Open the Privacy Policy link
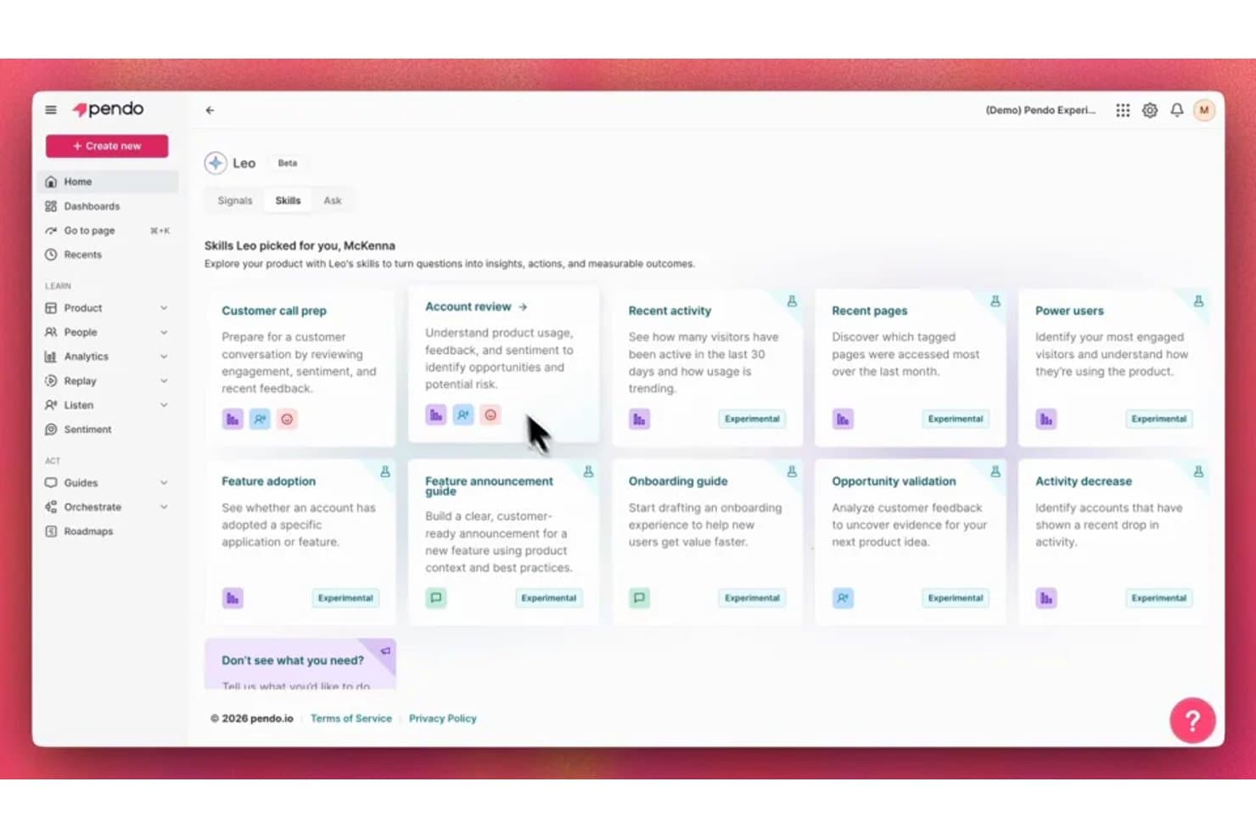Screen dimensions: 1256x838 (x=443, y=718)
